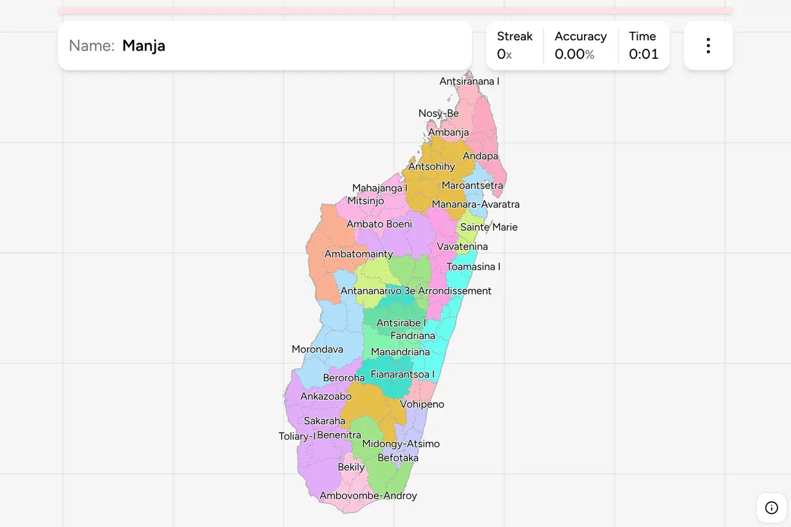
Task: Select the Toamasina I label
Action: click(473, 266)
